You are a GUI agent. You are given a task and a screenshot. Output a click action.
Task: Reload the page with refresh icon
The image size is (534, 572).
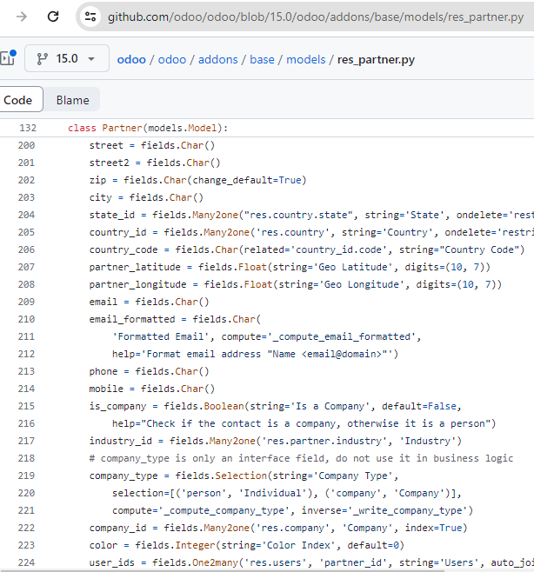point(53,17)
